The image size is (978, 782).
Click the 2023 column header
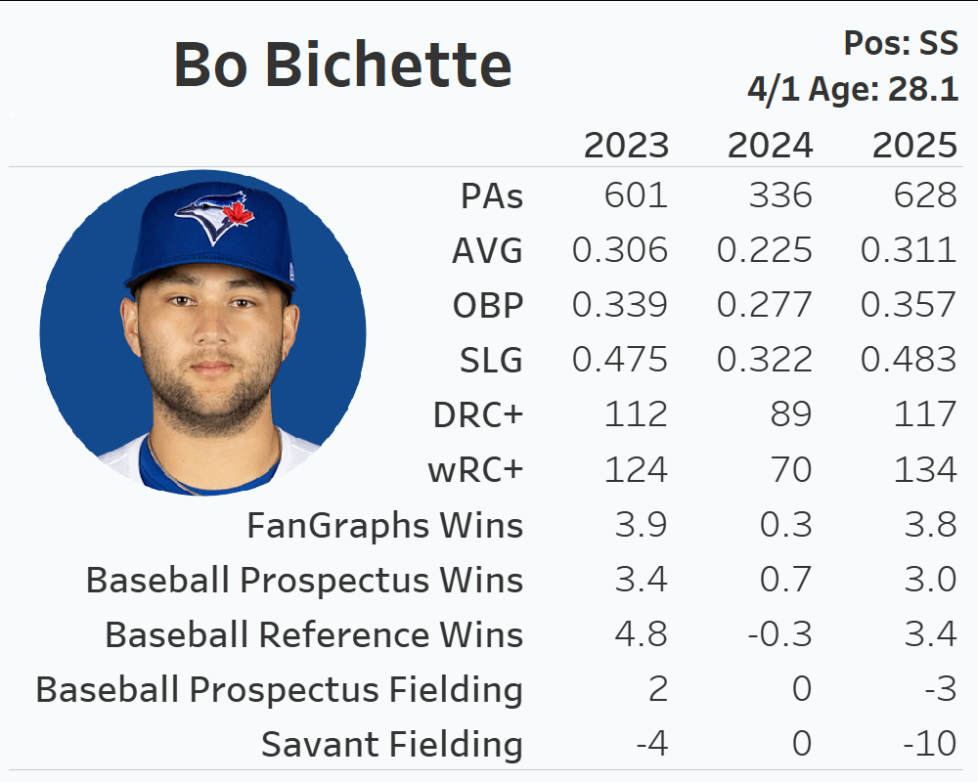tap(626, 145)
